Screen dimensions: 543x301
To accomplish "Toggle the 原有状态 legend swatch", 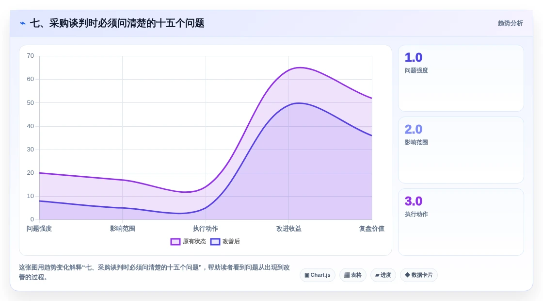I will (175, 242).
